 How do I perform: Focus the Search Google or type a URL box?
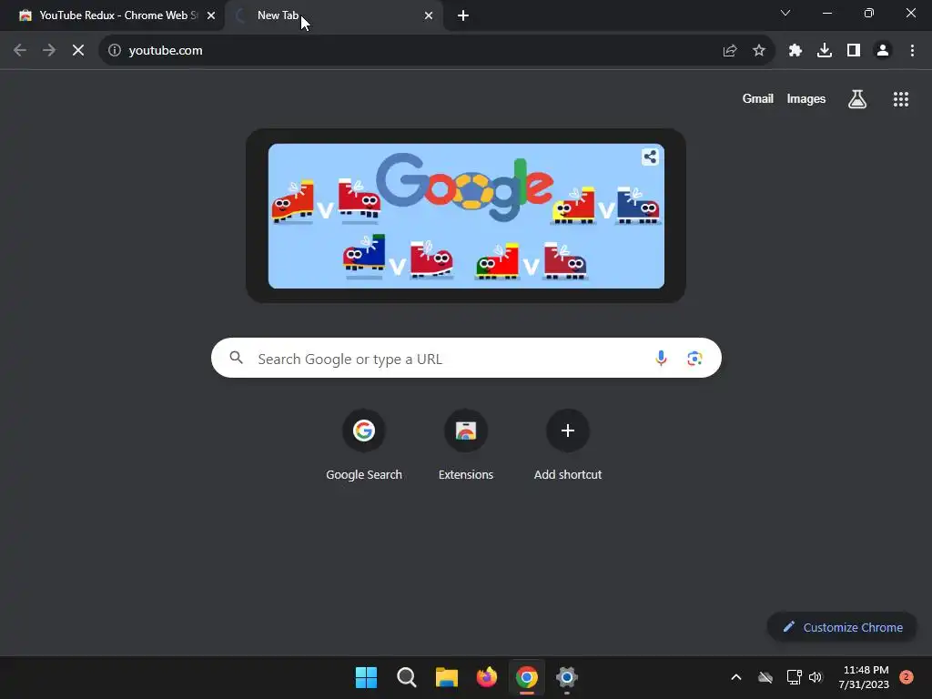[x=466, y=358]
